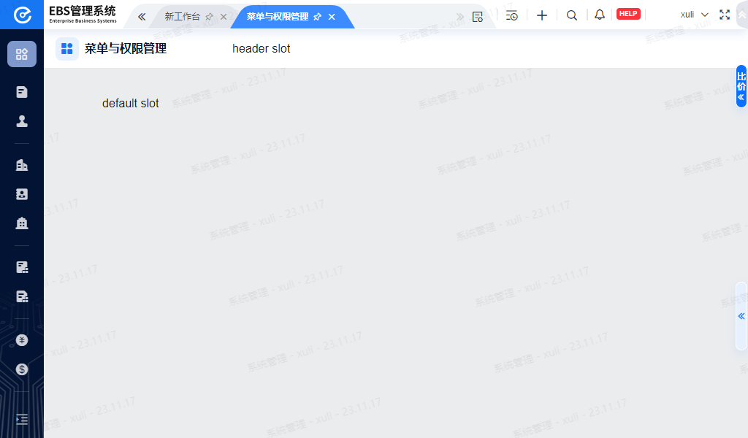Close the 菜单与权限管理 tab

pos(332,17)
